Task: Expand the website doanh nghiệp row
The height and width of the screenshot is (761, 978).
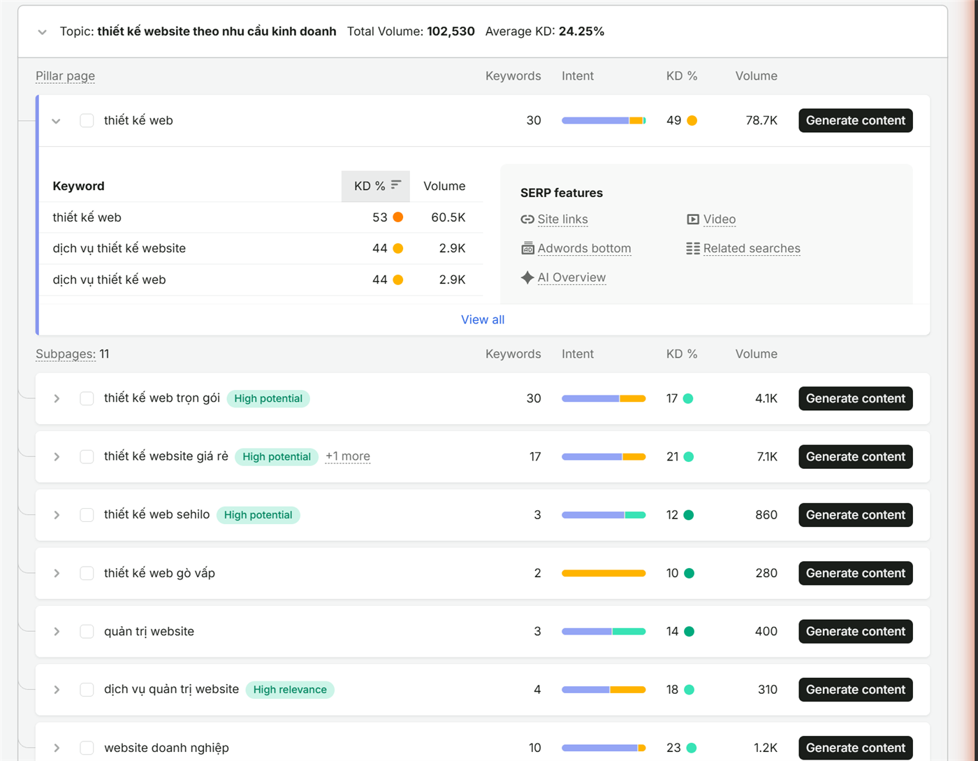Action: click(57, 748)
